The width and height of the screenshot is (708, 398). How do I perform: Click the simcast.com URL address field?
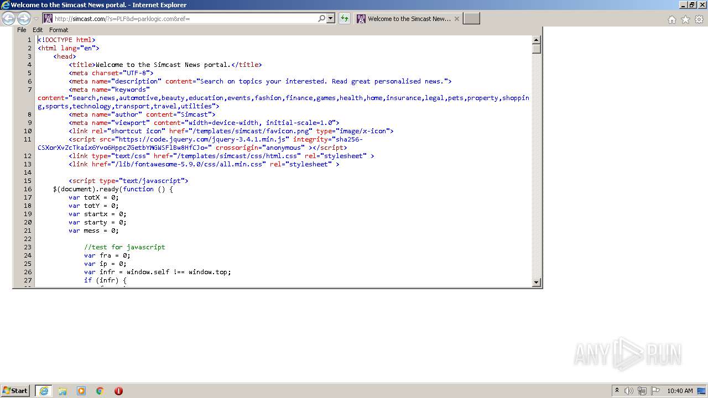click(x=185, y=19)
